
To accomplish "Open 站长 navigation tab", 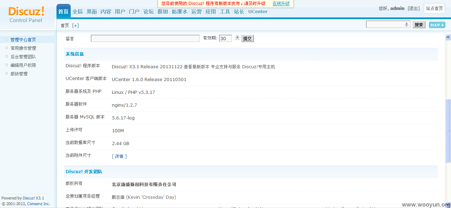I will pos(239,11).
